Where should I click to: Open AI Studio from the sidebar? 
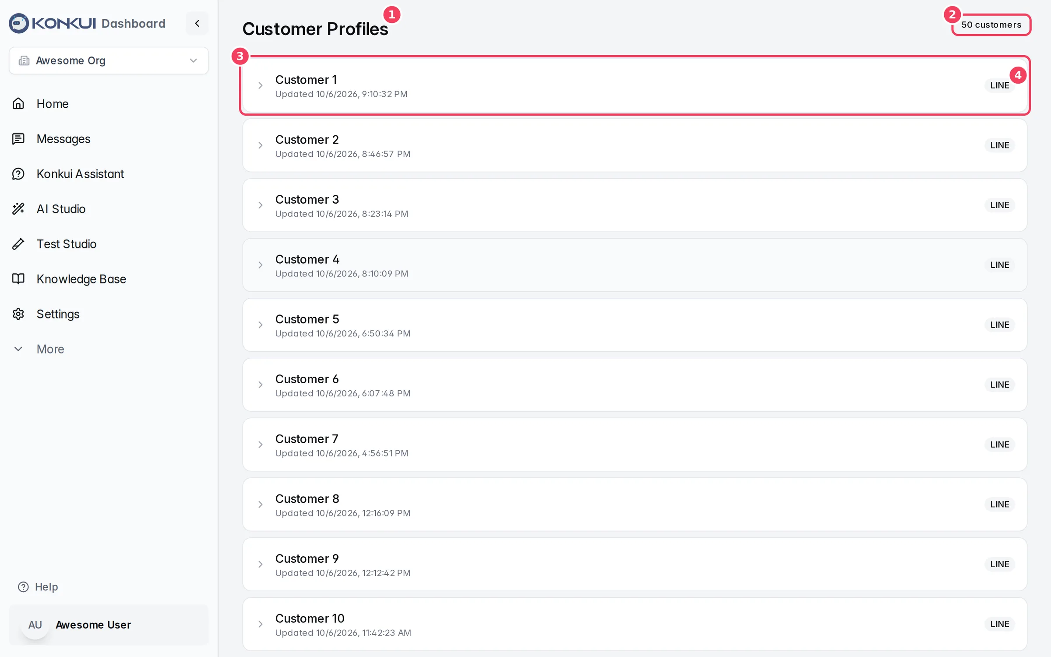[61, 209]
